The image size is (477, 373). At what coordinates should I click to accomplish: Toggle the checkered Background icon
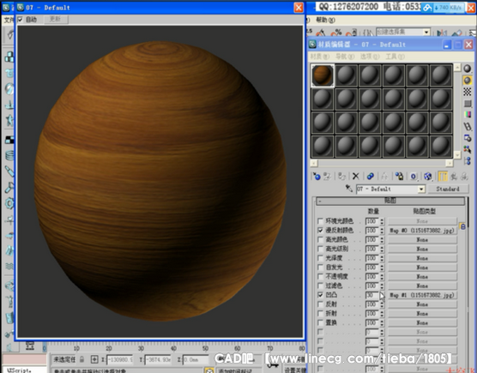point(468,92)
